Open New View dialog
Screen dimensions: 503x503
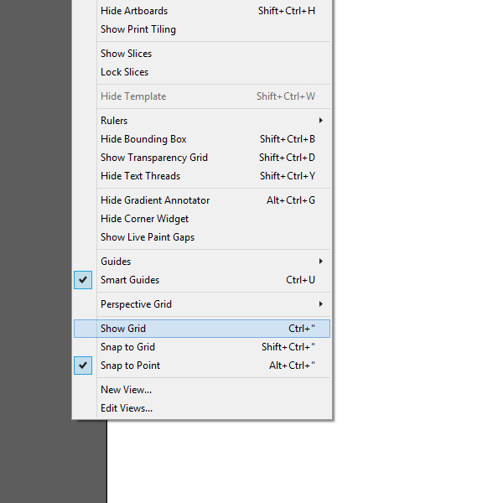pyautogui.click(x=202, y=390)
